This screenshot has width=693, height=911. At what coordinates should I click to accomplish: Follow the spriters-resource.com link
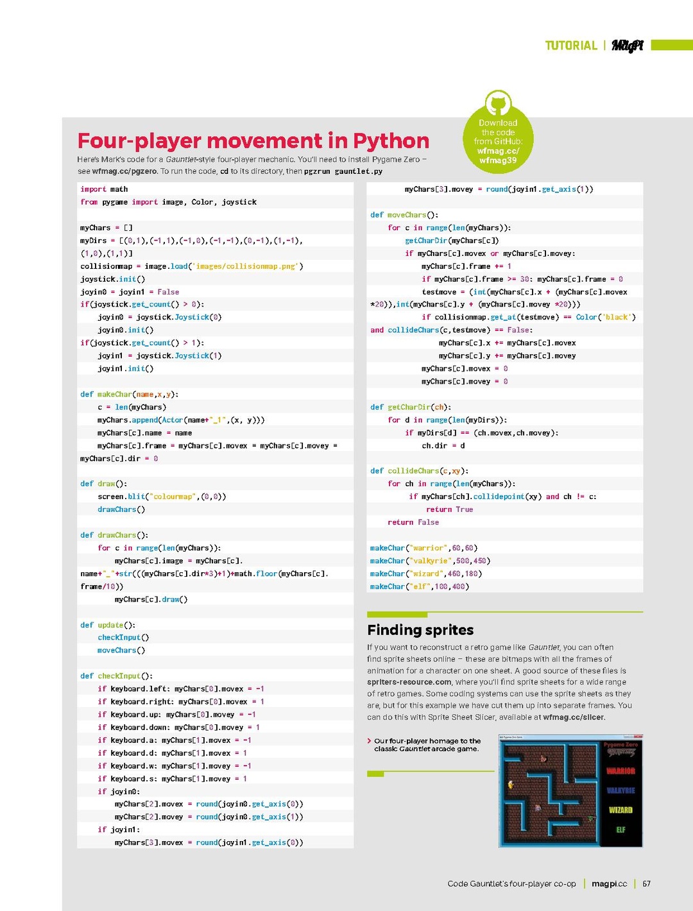pos(409,682)
